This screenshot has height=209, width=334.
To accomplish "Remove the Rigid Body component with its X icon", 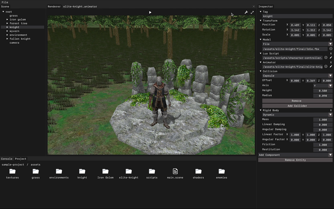I will (331, 110).
